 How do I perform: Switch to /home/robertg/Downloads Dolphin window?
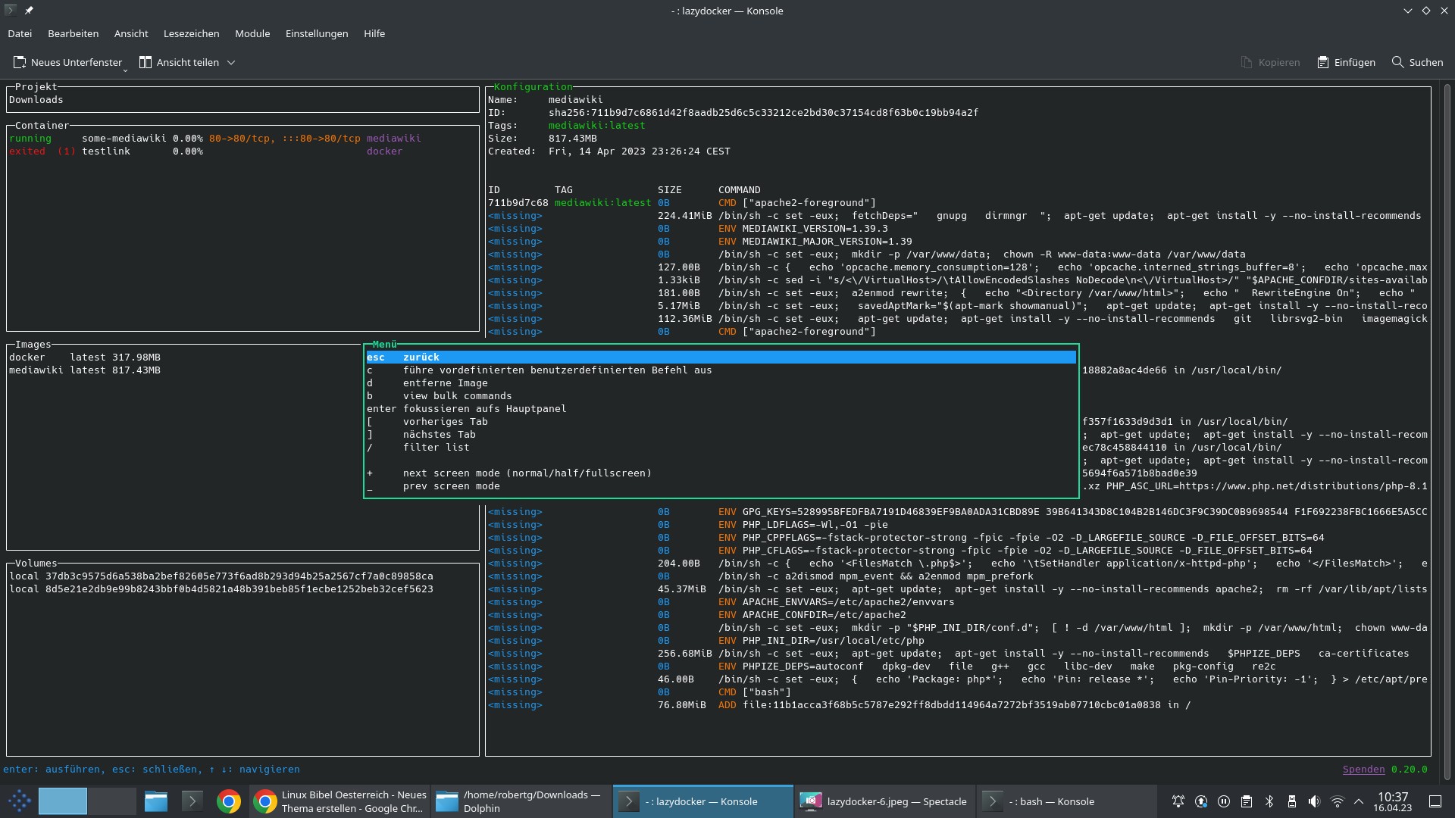coord(521,801)
